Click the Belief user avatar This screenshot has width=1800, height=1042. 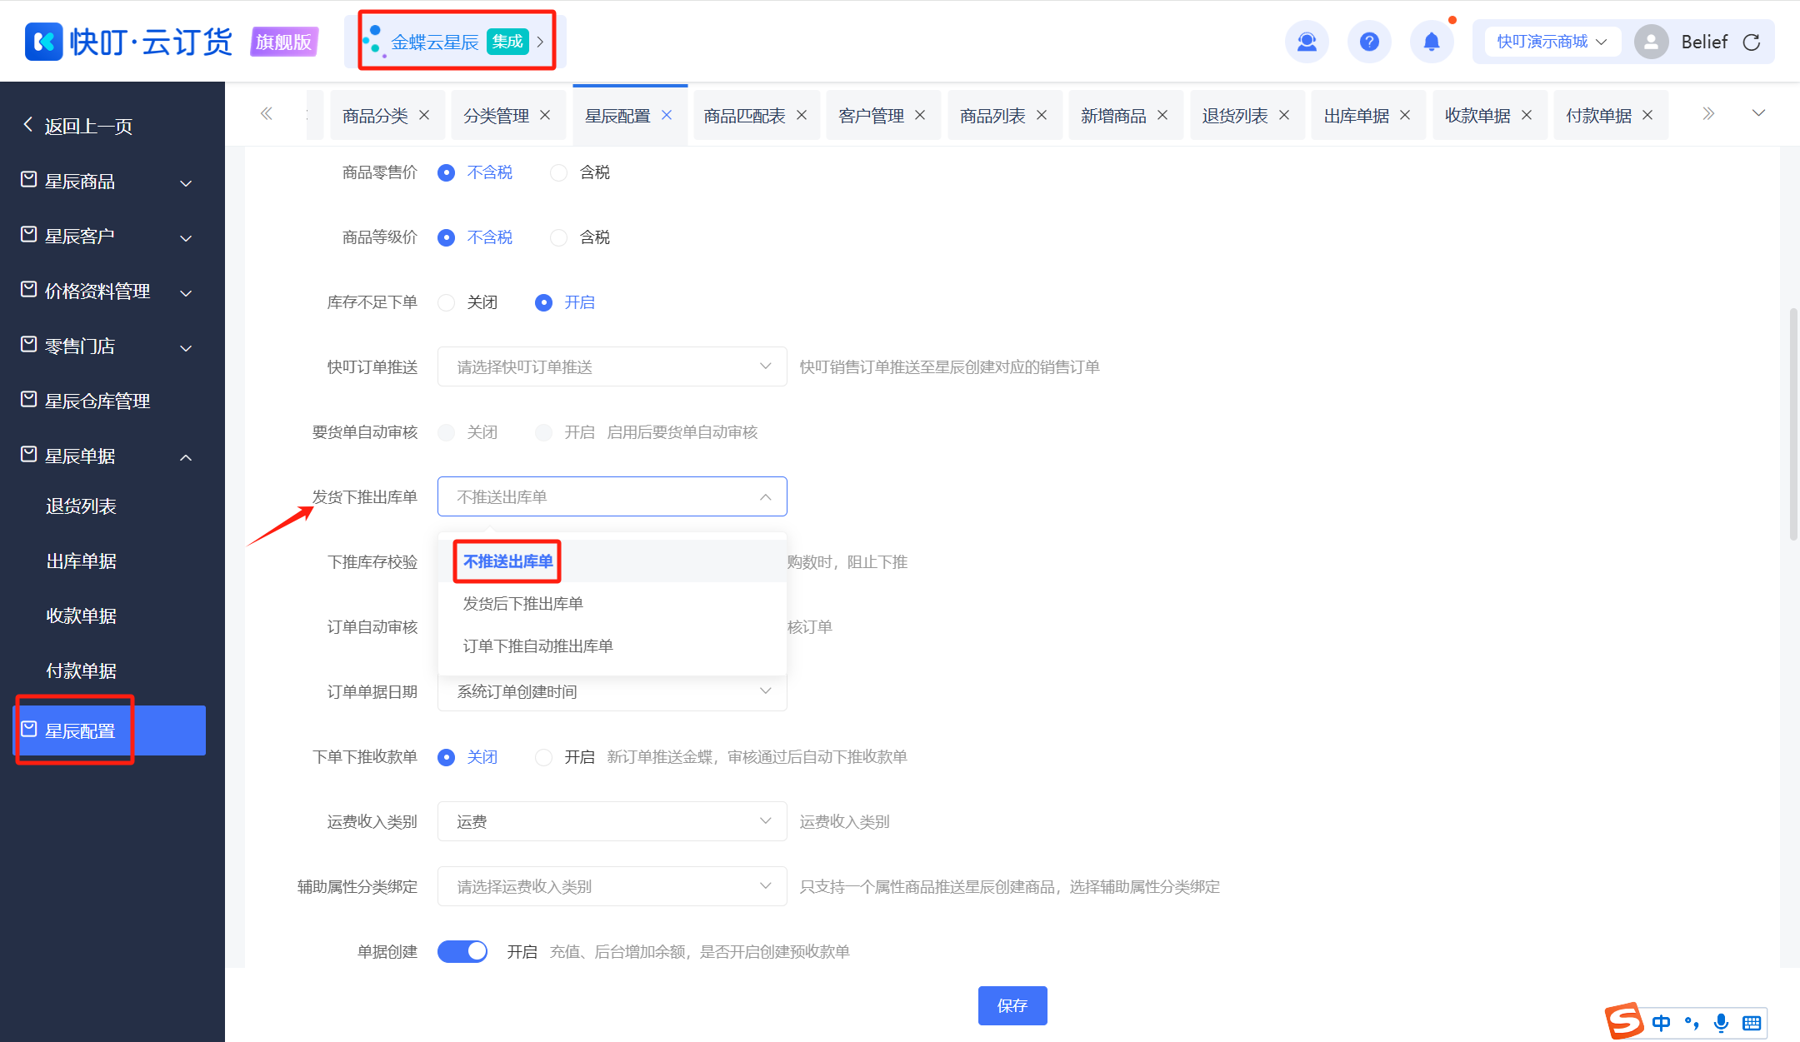[x=1651, y=42]
